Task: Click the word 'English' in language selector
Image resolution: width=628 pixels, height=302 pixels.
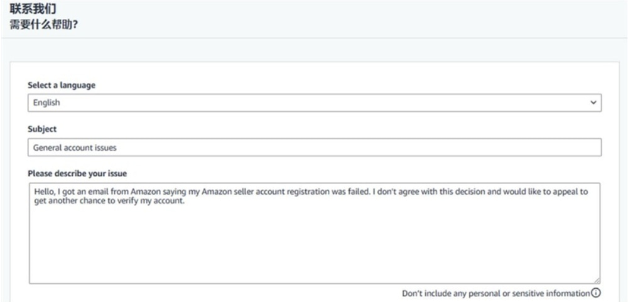Action: pyautogui.click(x=46, y=103)
